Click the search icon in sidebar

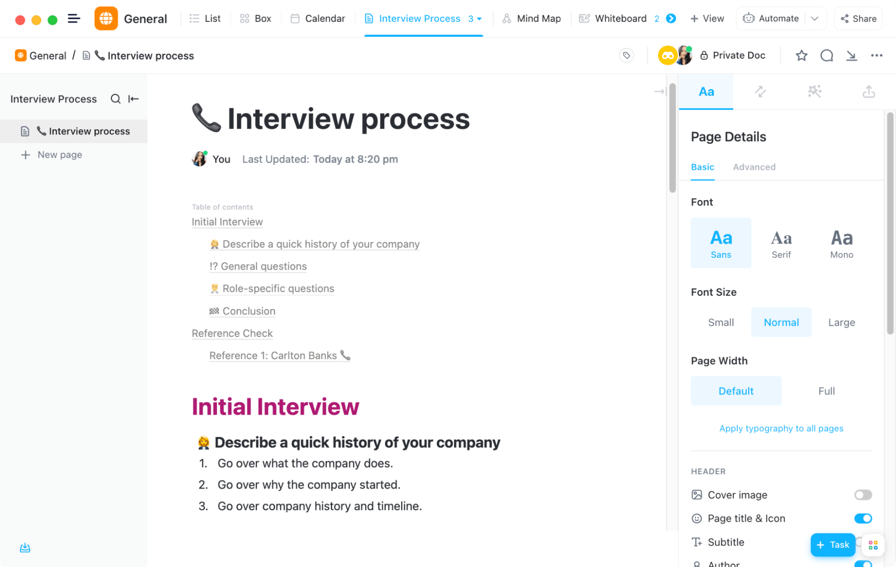(x=115, y=99)
